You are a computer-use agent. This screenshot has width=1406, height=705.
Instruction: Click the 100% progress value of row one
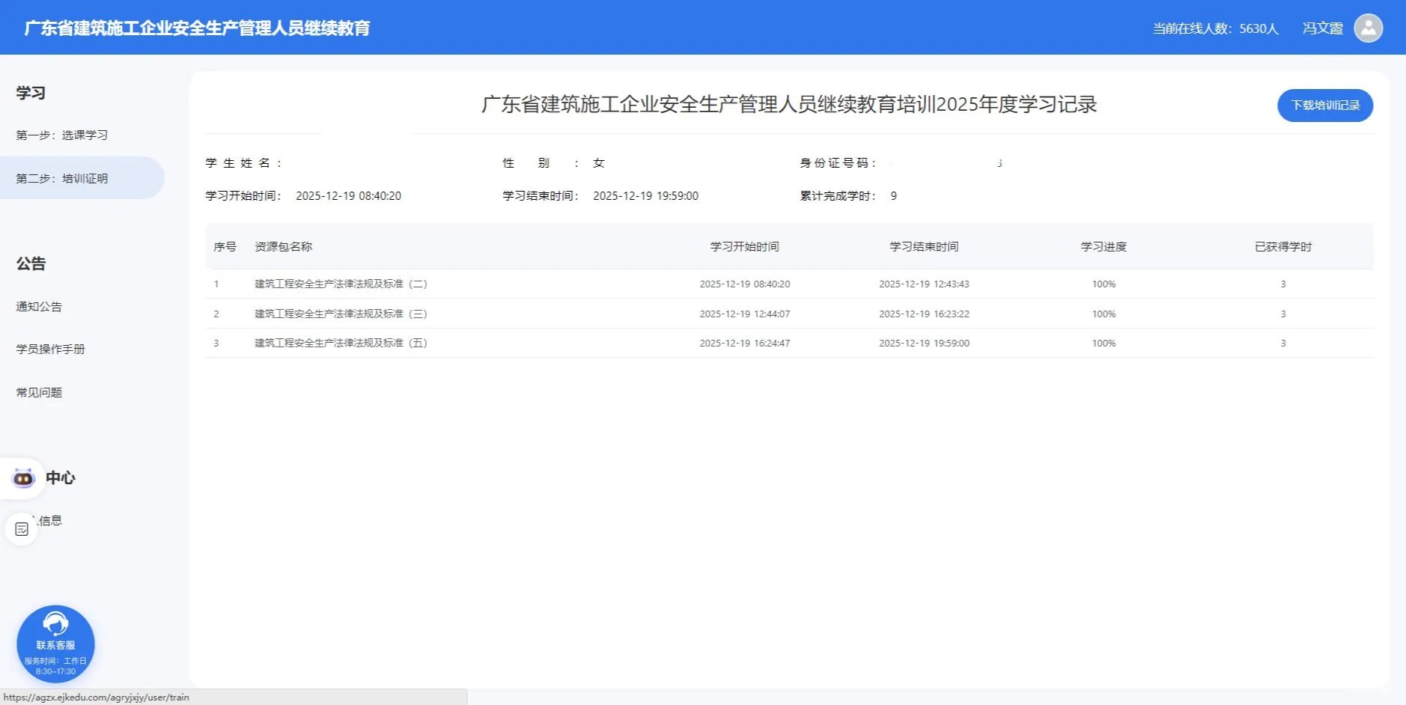(x=1104, y=284)
